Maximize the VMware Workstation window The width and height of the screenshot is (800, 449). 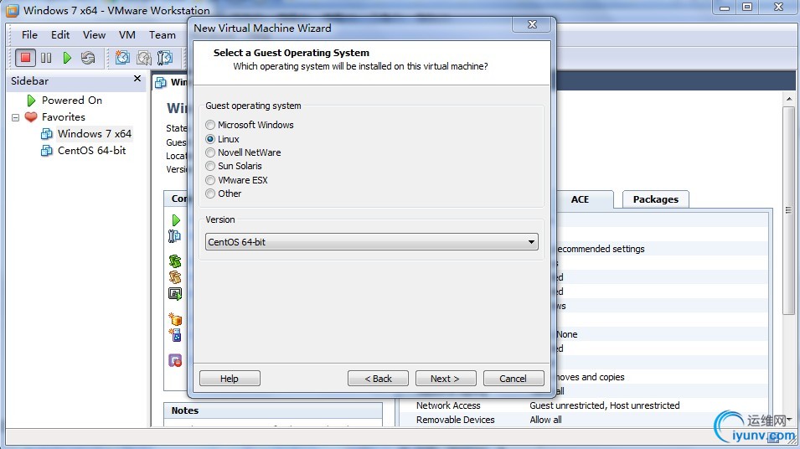(747, 8)
